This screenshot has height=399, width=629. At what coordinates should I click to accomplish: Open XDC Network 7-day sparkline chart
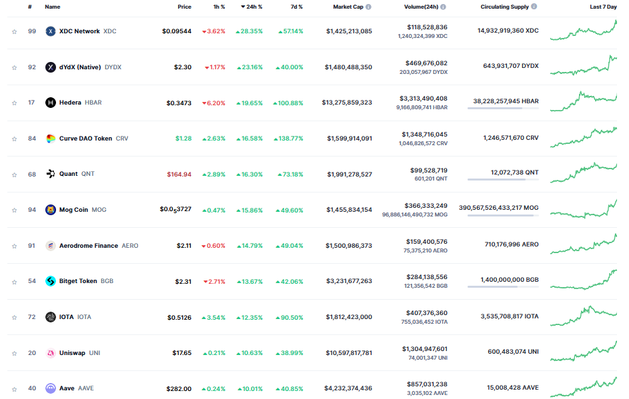(x=583, y=31)
